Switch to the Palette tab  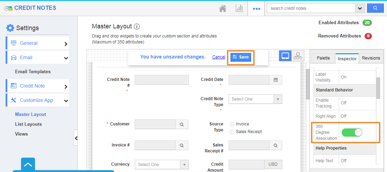[x=323, y=58]
